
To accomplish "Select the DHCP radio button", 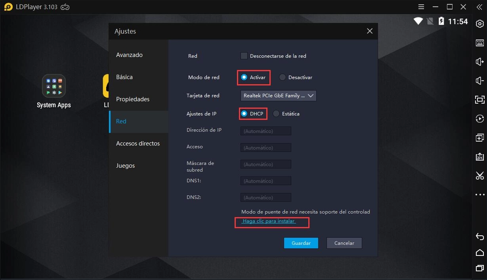I will tap(244, 114).
